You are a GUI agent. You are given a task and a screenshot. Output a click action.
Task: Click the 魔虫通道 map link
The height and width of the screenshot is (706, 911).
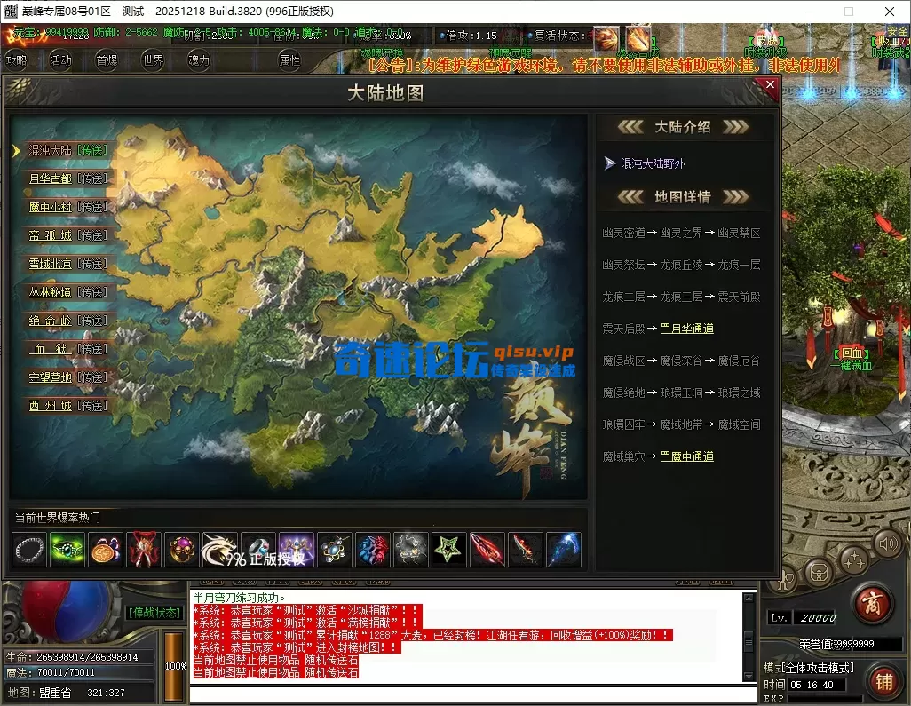[687, 456]
